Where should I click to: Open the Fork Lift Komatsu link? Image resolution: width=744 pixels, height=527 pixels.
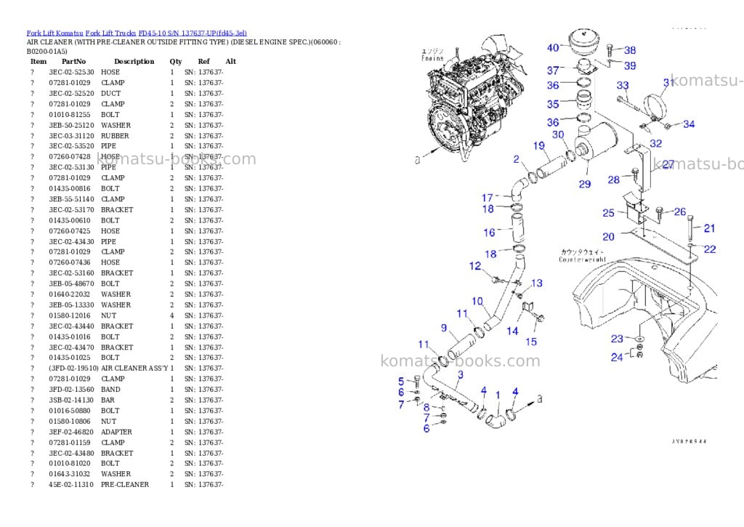[54, 33]
